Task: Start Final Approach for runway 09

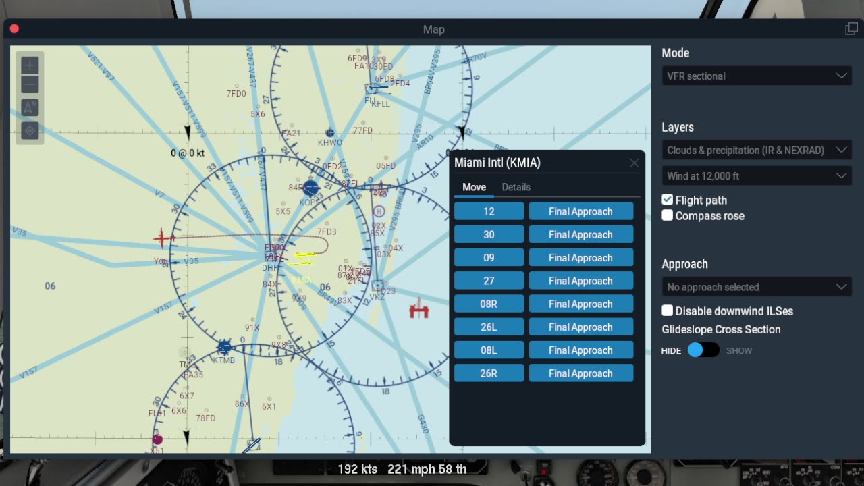Action: [581, 258]
